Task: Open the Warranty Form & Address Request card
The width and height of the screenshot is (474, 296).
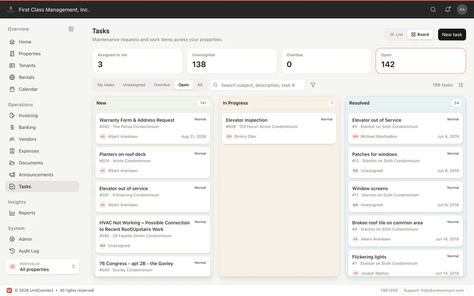Action: point(153,128)
